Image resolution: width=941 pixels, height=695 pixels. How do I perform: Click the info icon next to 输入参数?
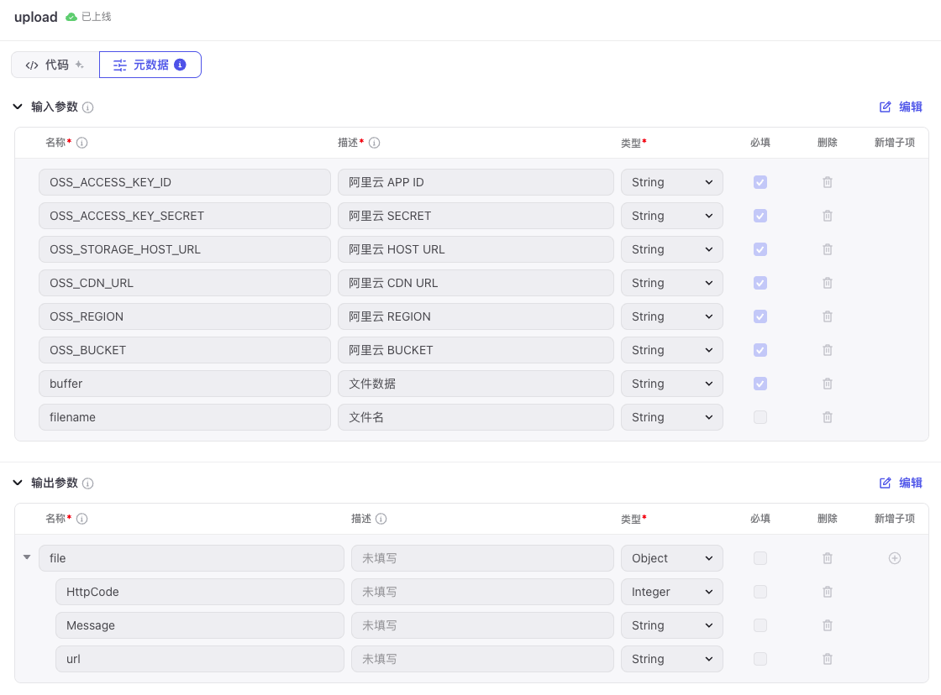87,107
